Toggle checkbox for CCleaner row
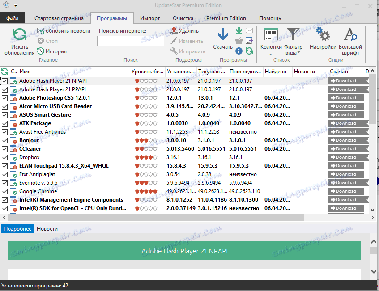379x291 pixels. tap(5, 149)
